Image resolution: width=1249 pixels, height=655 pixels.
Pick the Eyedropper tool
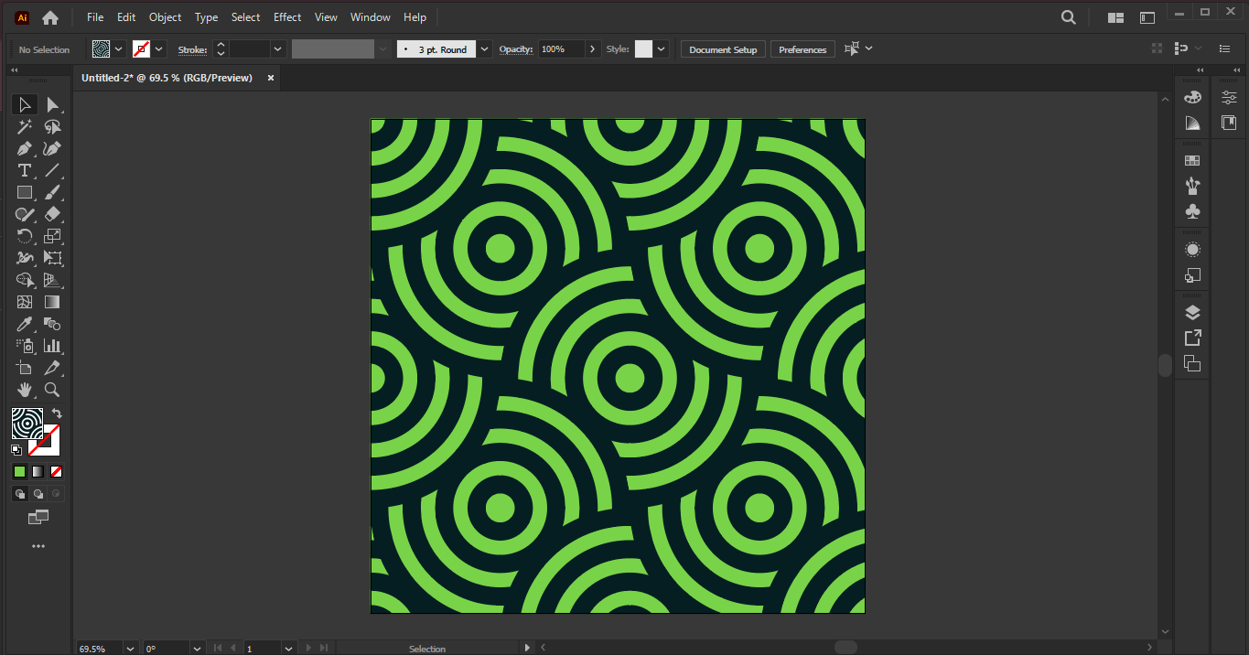tap(25, 324)
